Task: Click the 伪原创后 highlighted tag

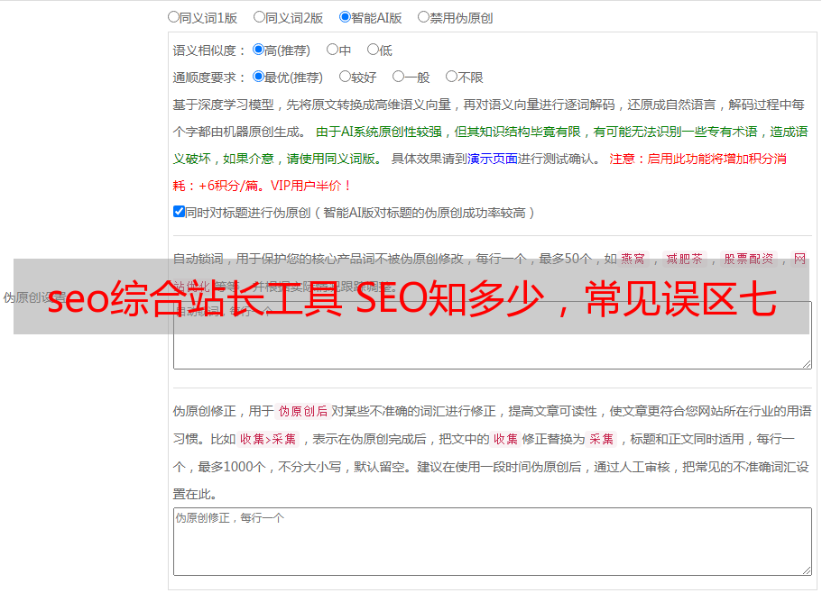Action: point(303,411)
